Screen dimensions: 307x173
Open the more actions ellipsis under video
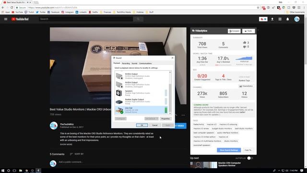[183, 115]
